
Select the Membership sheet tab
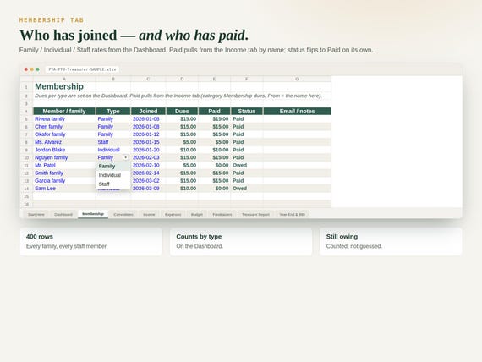click(93, 214)
